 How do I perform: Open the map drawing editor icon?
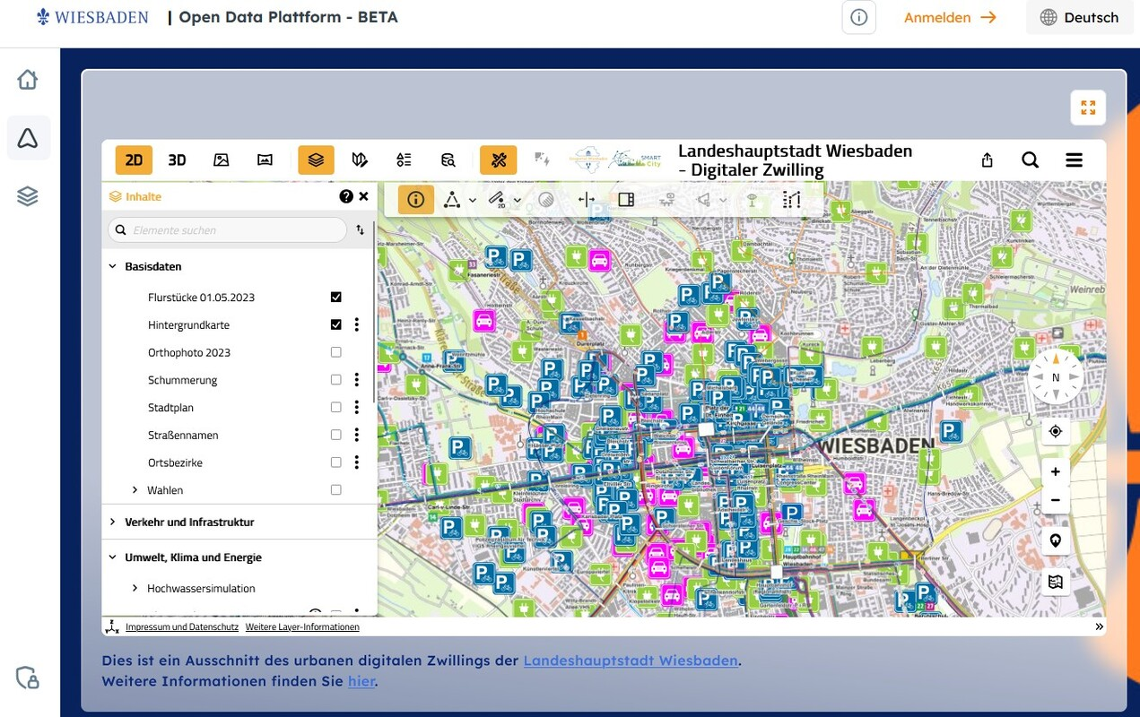pyautogui.click(x=360, y=160)
